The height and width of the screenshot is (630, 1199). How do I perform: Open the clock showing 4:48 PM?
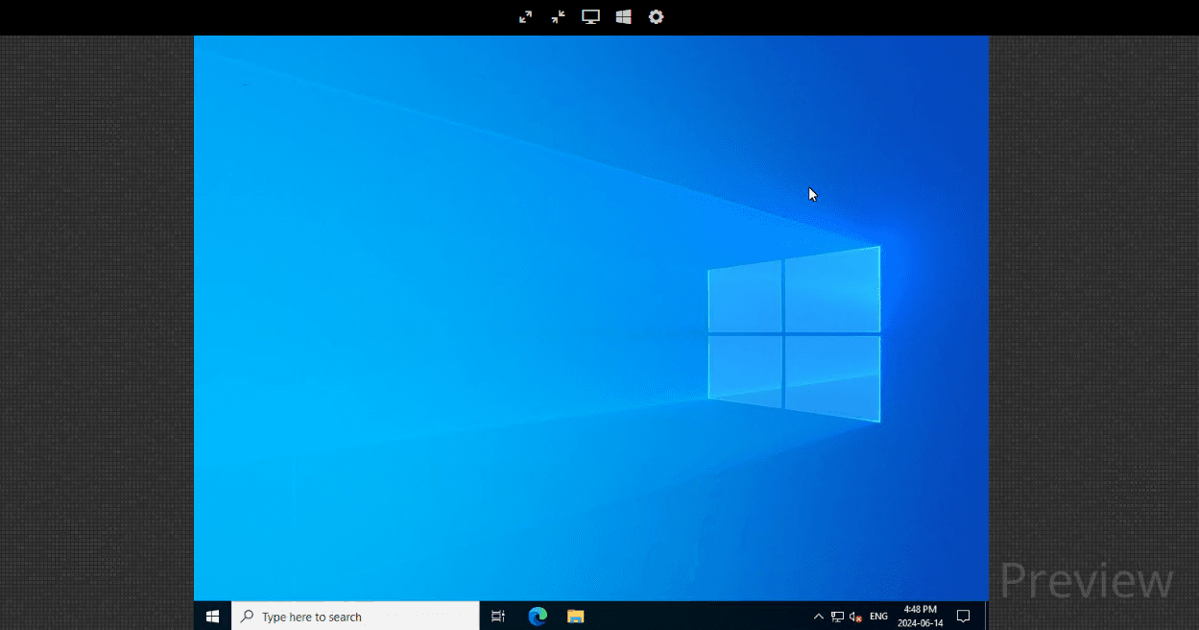[x=920, y=617]
